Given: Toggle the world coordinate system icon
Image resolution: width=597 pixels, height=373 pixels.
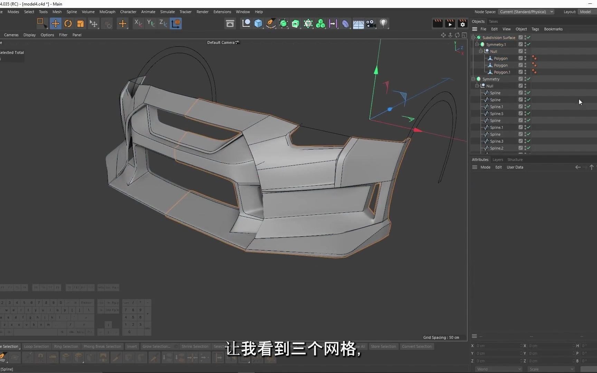Looking at the screenshot, I should (176, 23).
